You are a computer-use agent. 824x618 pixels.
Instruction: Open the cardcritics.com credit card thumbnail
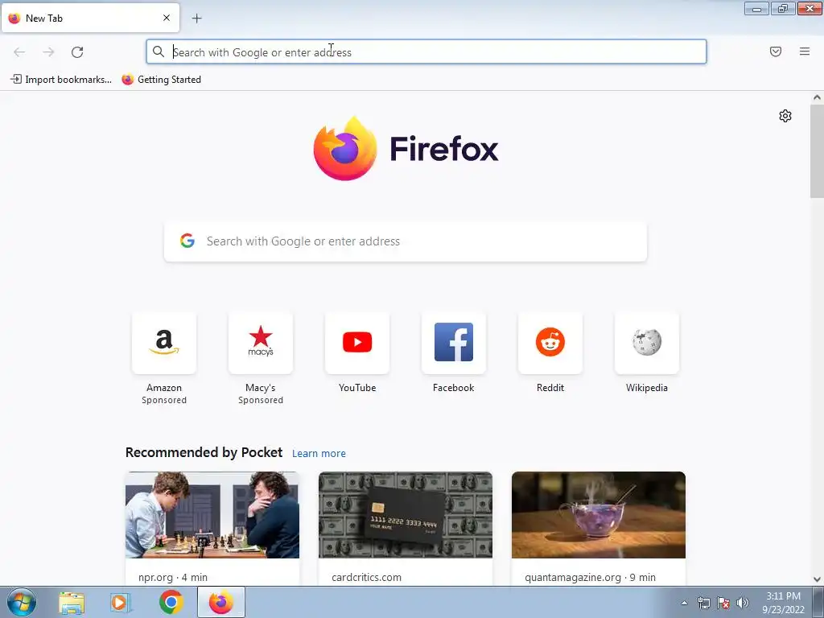406,515
